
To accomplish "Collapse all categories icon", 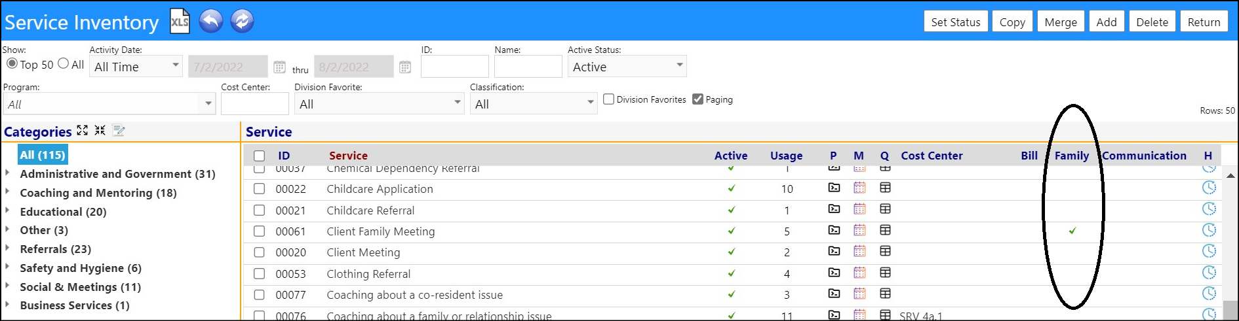I will 100,130.
